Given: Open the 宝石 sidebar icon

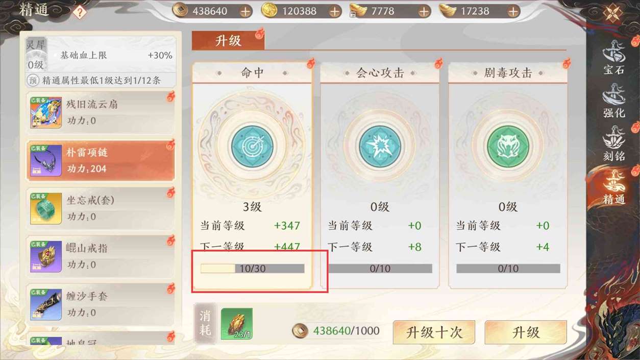Looking at the screenshot, I should point(614,57).
